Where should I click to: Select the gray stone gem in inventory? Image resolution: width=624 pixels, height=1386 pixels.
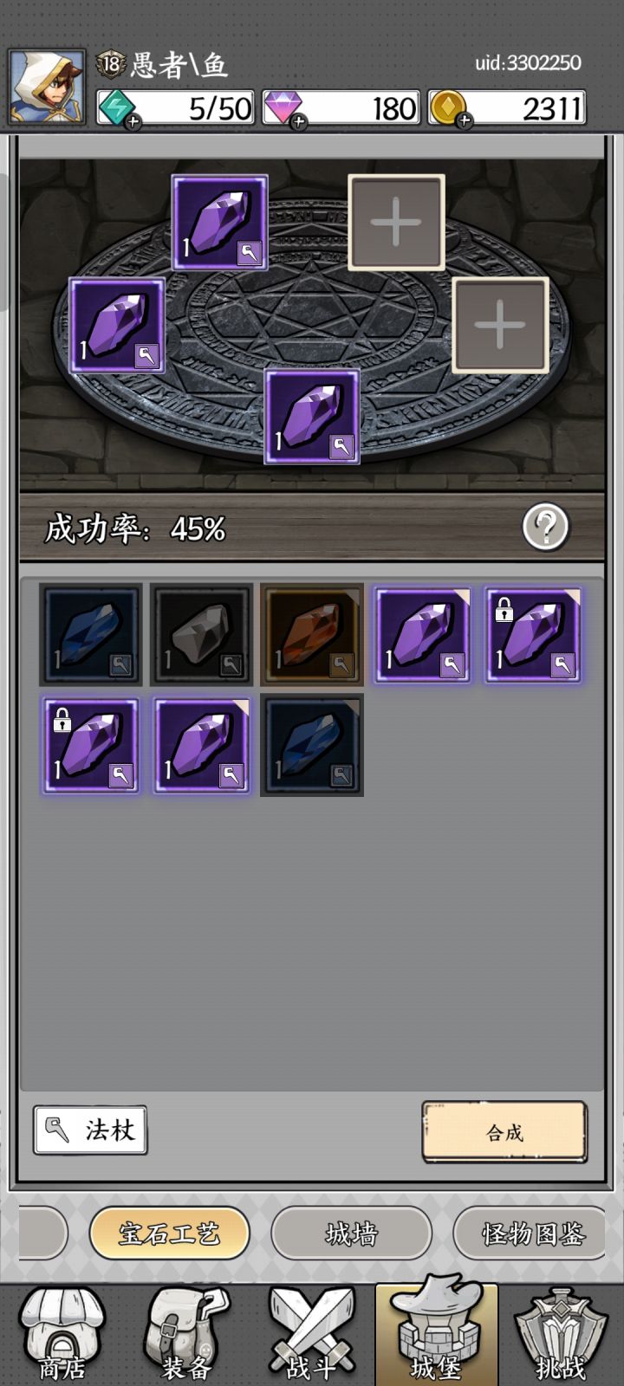(x=201, y=635)
